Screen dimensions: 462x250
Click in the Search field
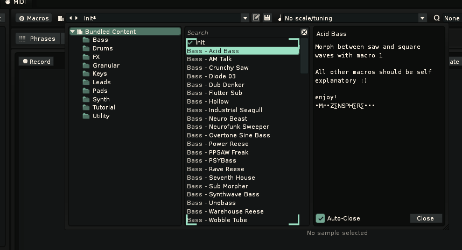tap(243, 33)
